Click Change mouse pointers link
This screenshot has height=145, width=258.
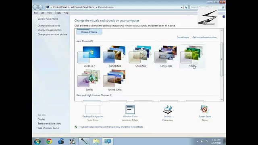pos(50,30)
